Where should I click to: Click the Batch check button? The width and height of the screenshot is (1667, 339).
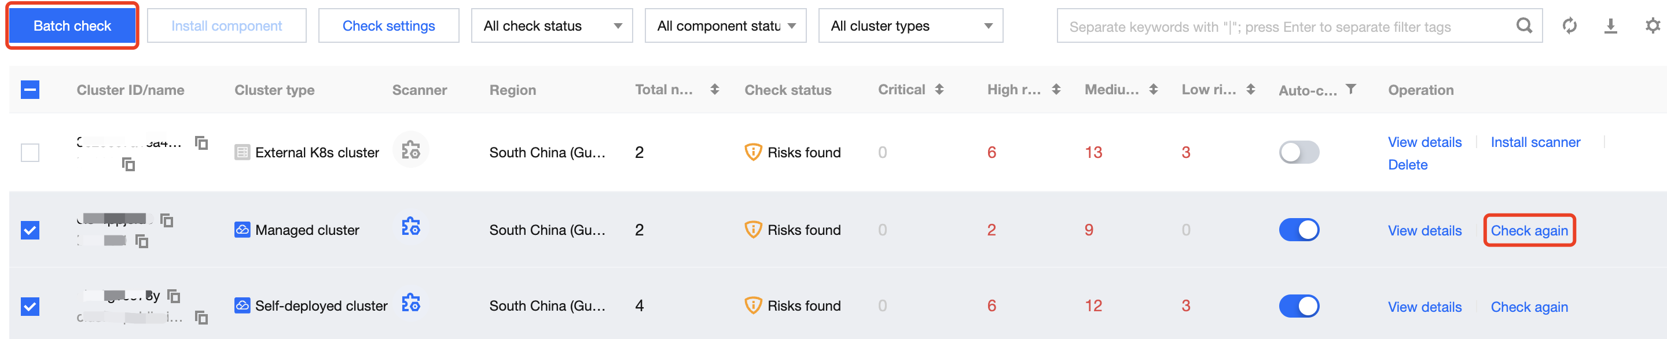[72, 26]
